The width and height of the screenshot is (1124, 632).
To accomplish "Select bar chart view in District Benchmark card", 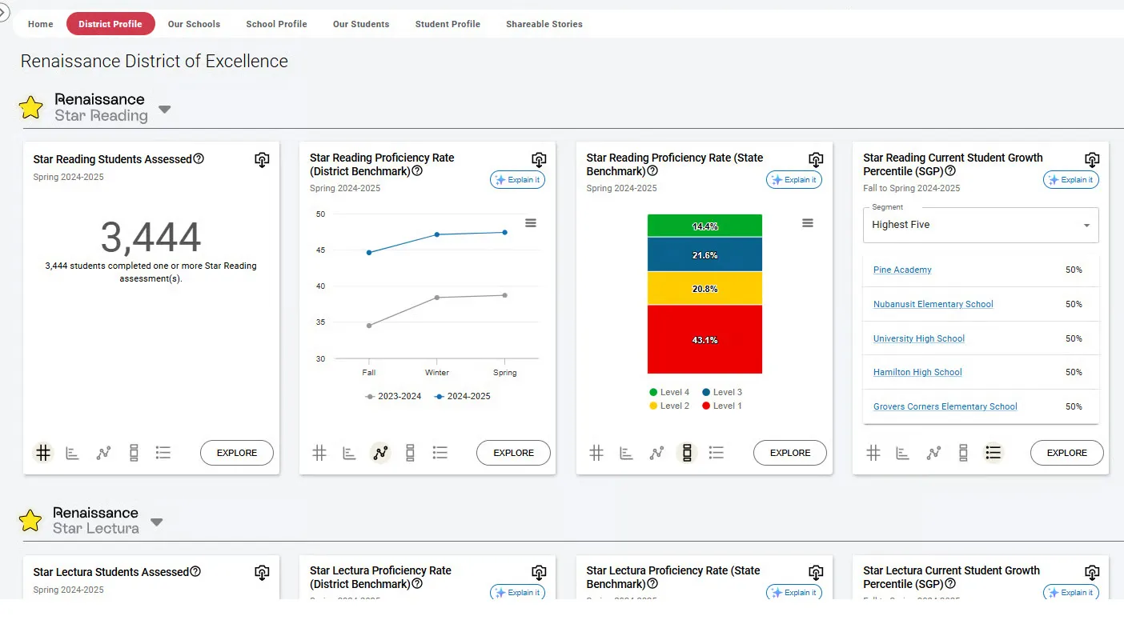I will 349,453.
